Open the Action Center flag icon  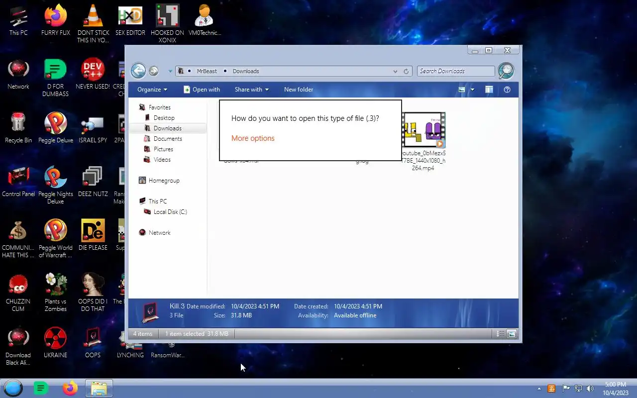pyautogui.click(x=566, y=389)
